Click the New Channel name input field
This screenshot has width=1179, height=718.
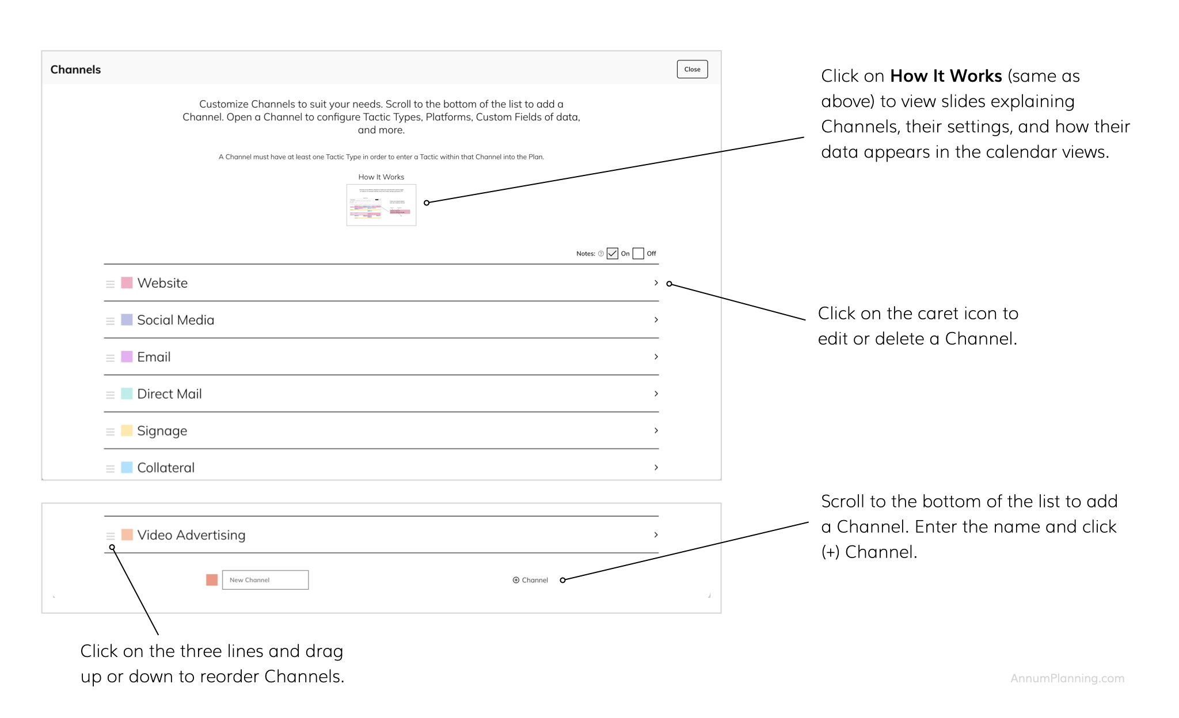click(x=265, y=580)
